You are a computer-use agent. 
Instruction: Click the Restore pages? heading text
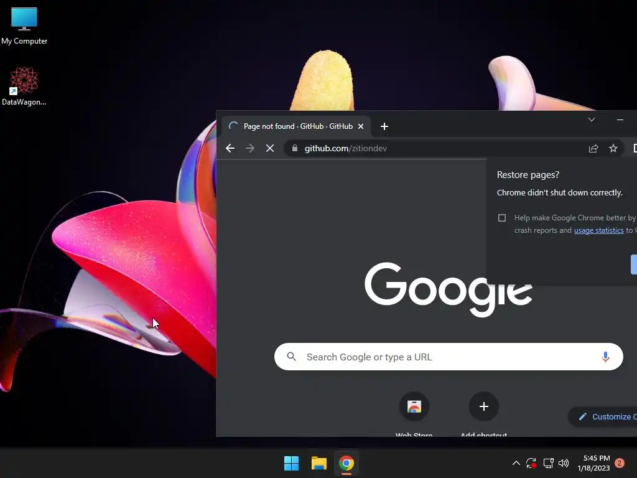tap(528, 175)
